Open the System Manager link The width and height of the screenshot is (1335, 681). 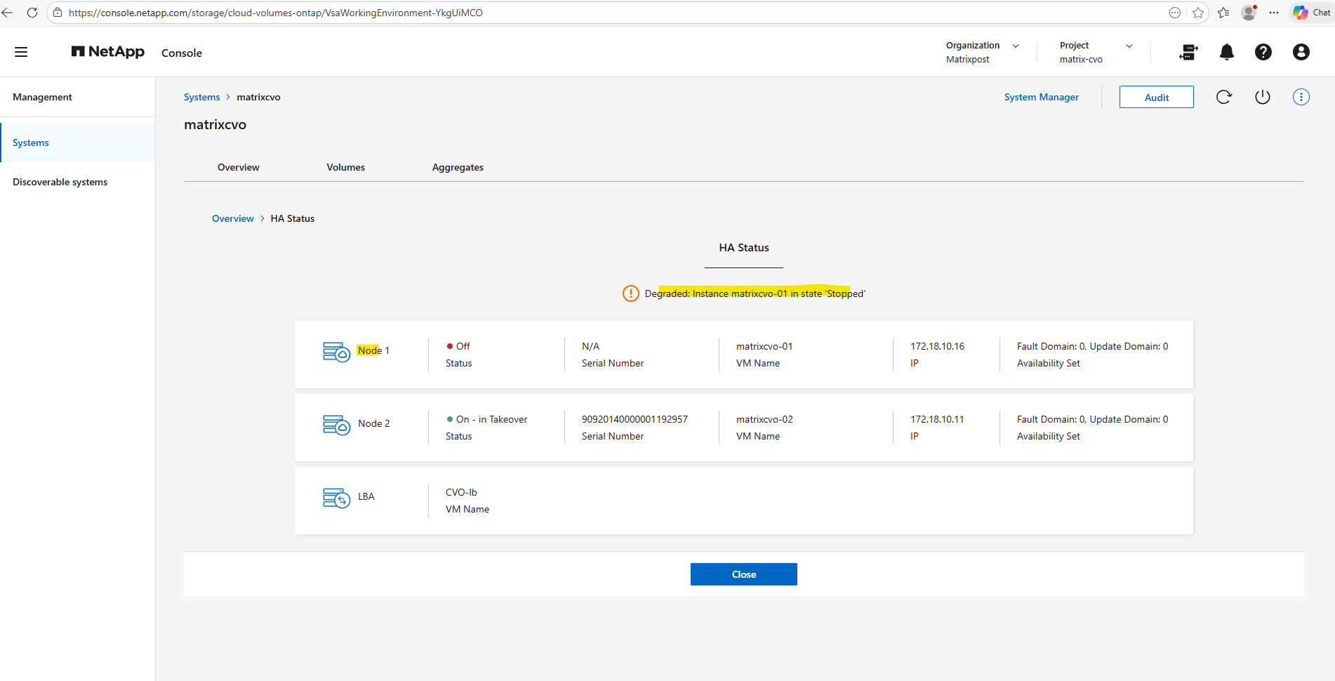point(1041,97)
